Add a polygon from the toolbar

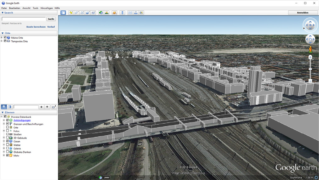[x=76, y=13]
